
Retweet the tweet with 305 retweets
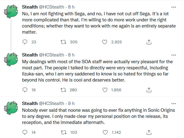click(63, 42)
